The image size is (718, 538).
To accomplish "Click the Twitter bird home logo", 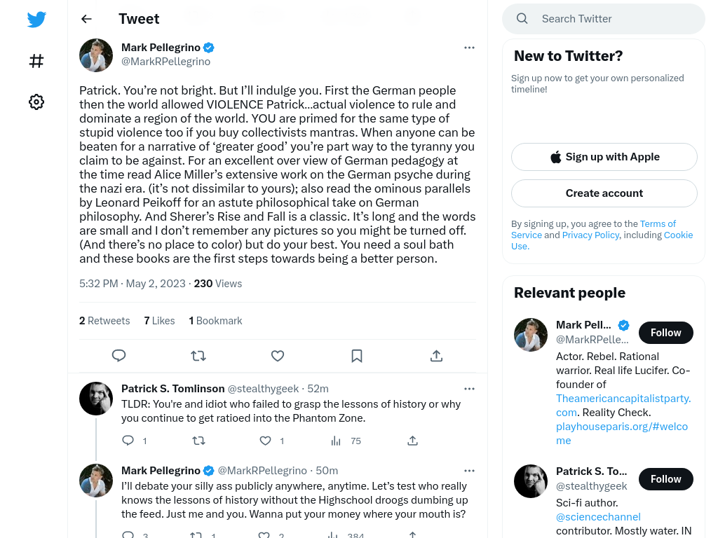I will click(36, 20).
